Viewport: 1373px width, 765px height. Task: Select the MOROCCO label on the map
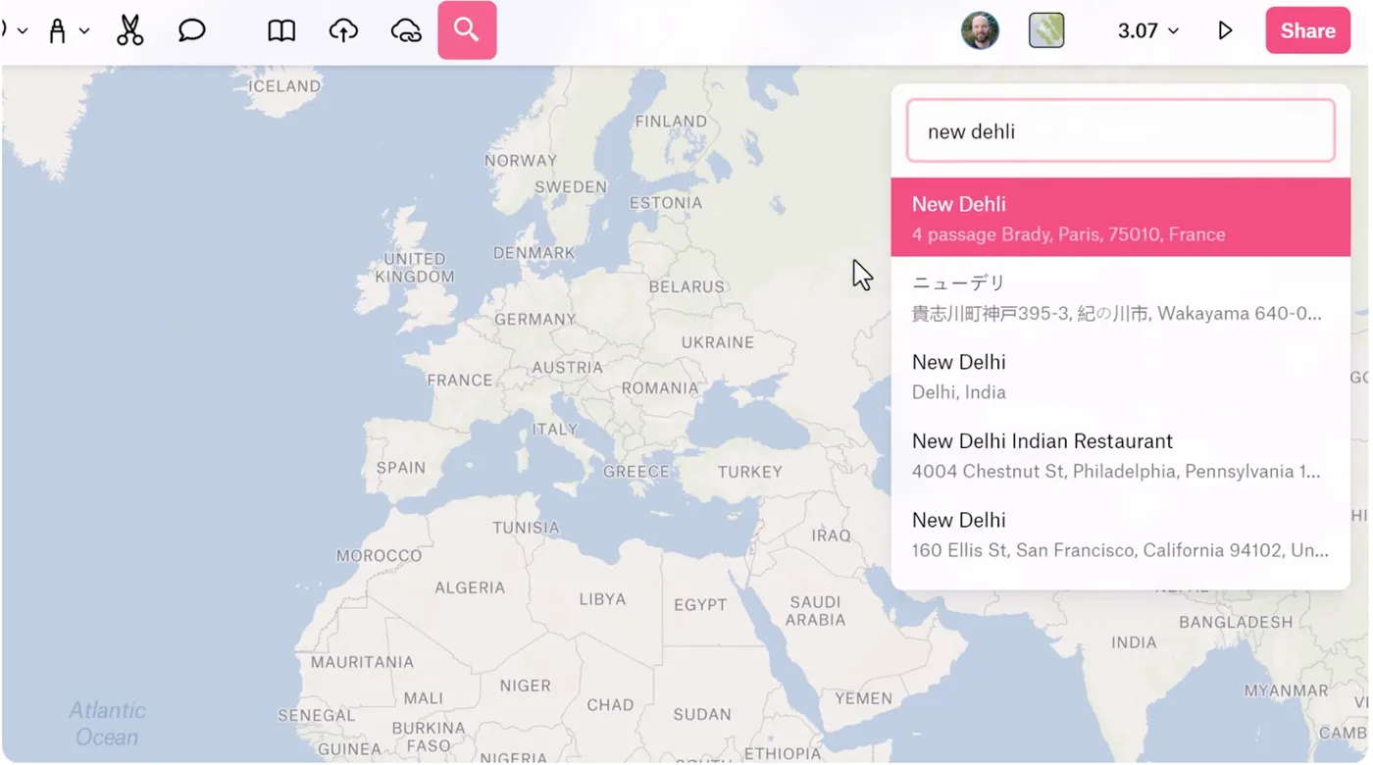[x=379, y=556]
